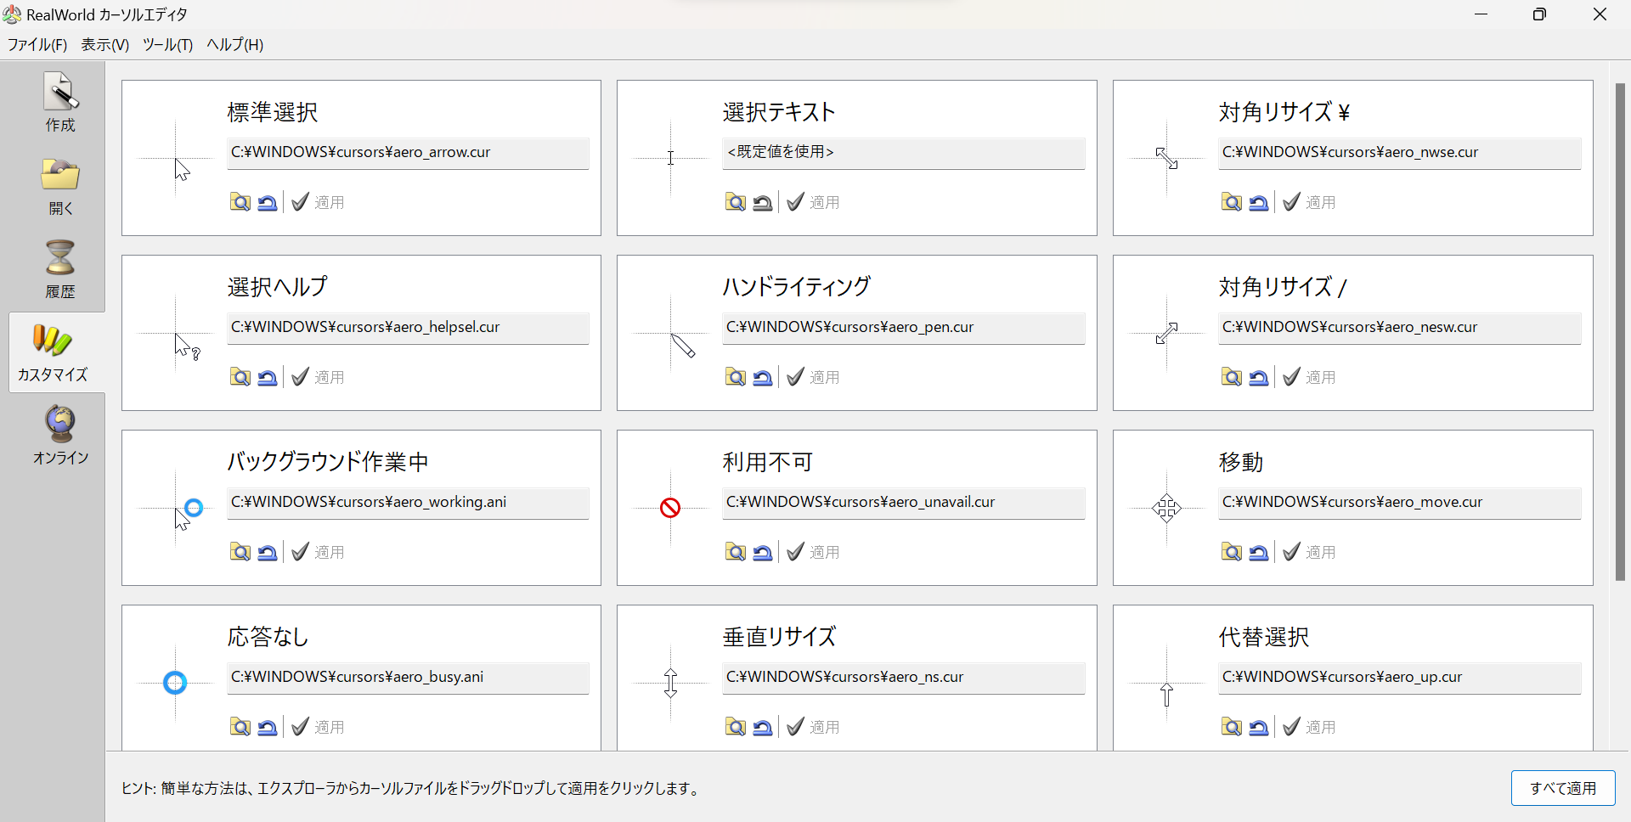Open the ファイル(F) menu
Image resolution: width=1631 pixels, height=822 pixels.
point(37,45)
